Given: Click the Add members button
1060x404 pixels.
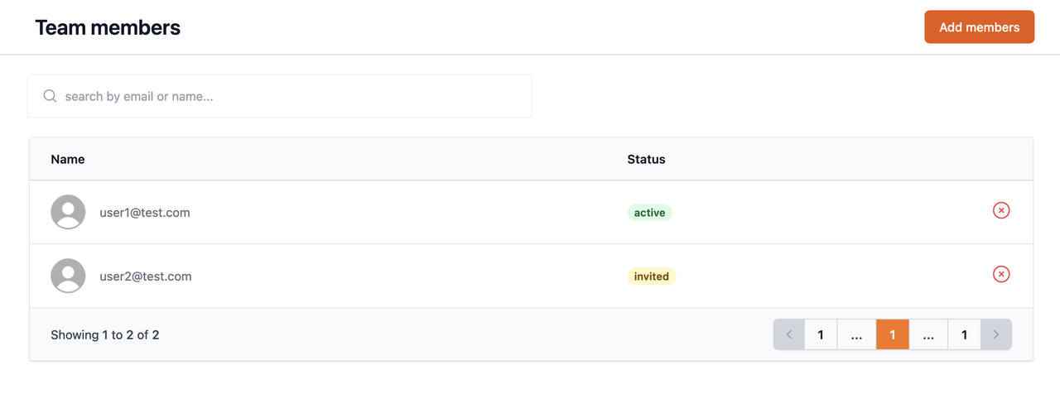Looking at the screenshot, I should 980,26.
